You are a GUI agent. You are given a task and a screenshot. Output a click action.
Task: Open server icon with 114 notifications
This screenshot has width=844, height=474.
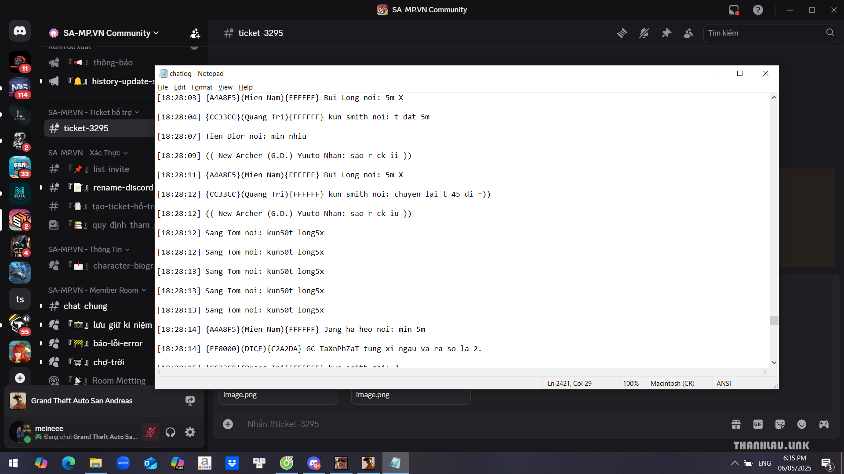point(20,88)
